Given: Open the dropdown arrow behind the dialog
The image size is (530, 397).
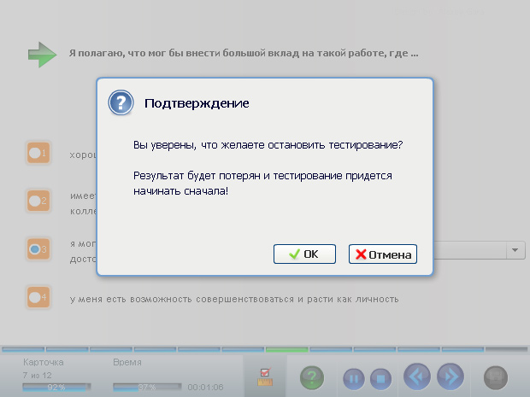Looking at the screenshot, I should tap(515, 250).
